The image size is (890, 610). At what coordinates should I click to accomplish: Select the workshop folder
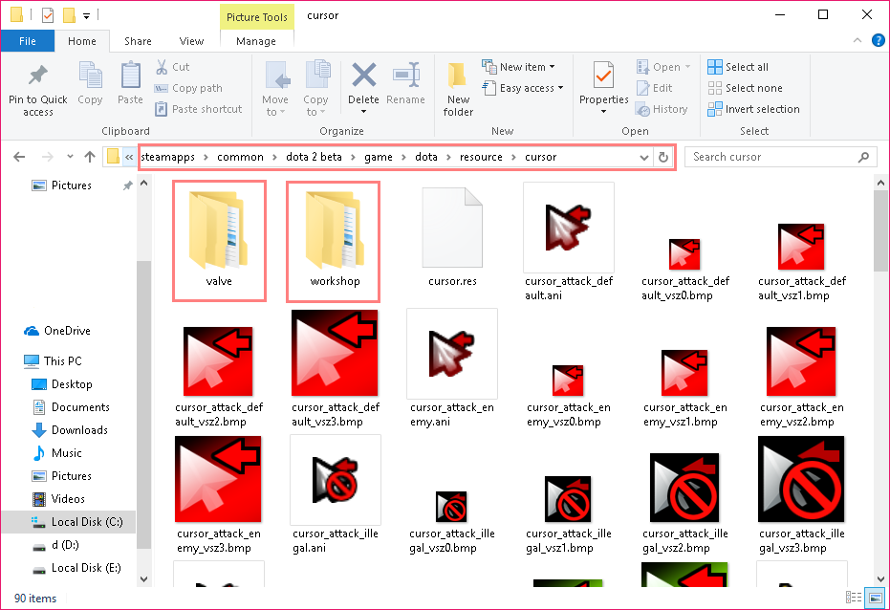[x=334, y=240]
